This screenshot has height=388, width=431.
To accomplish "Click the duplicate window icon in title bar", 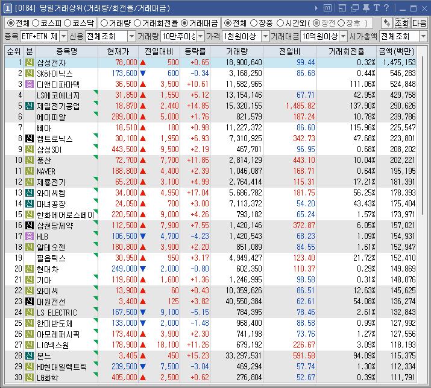I will pos(354,8).
